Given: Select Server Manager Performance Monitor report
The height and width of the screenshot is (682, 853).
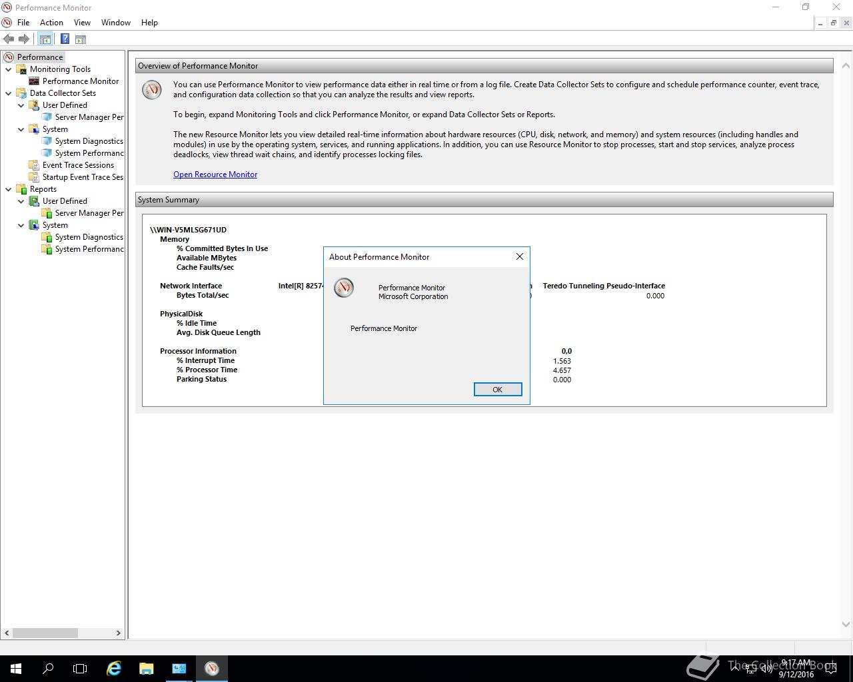Looking at the screenshot, I should click(x=89, y=213).
